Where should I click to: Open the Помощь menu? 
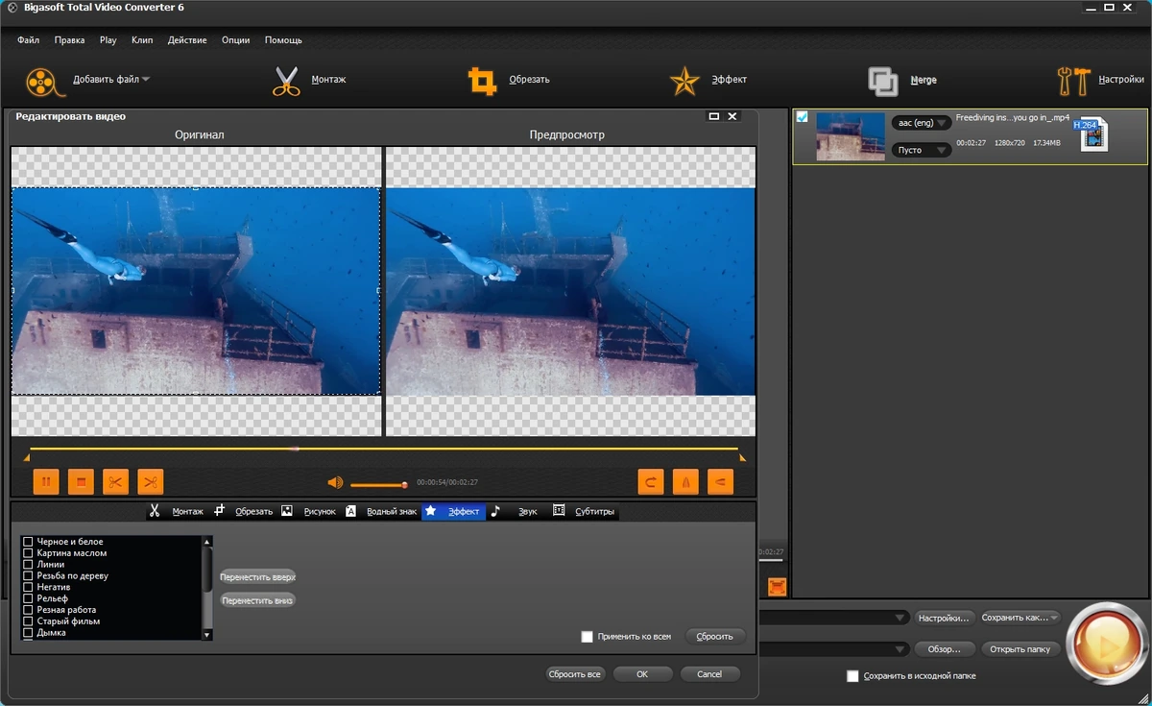[x=283, y=40]
